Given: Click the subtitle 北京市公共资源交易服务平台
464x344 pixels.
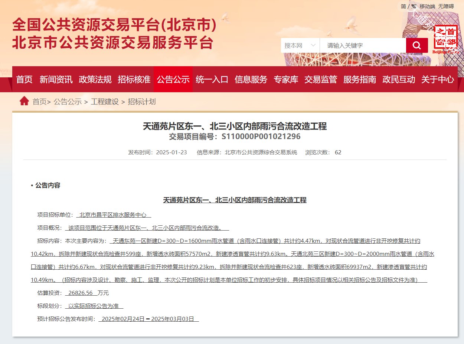Looking at the screenshot, I should click(x=113, y=43).
